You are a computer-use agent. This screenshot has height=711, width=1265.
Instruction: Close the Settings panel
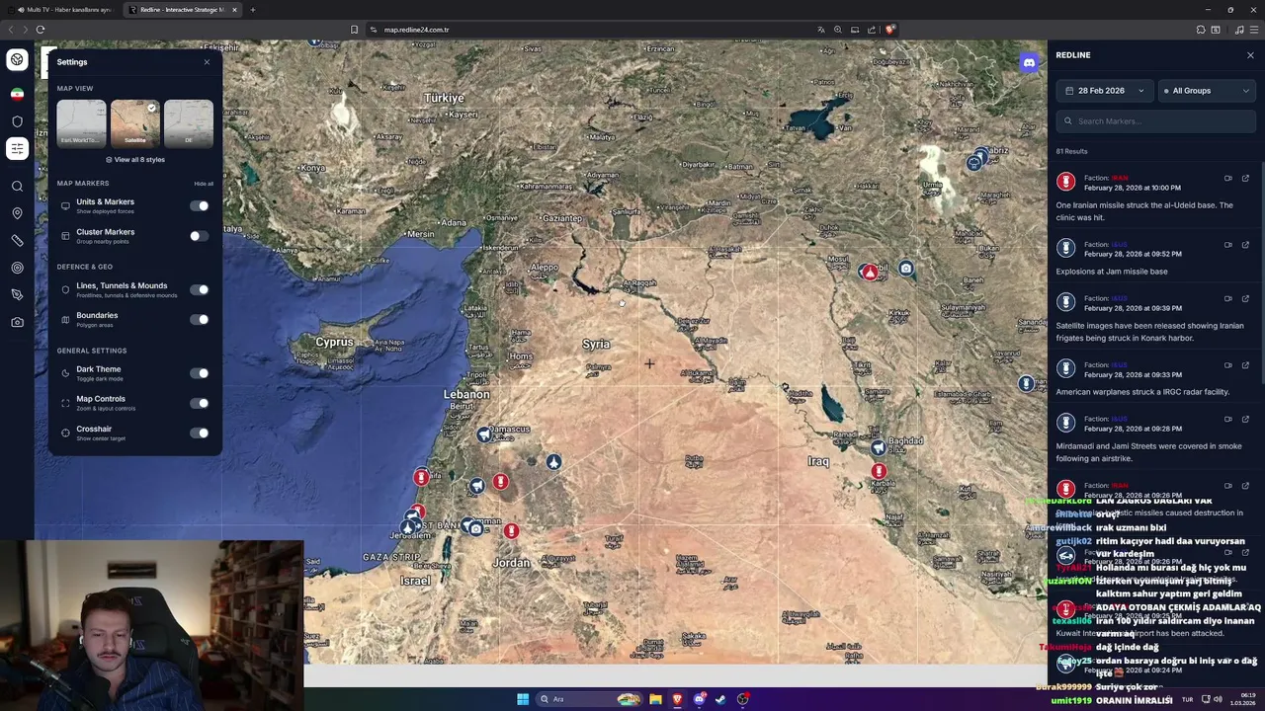(207, 62)
